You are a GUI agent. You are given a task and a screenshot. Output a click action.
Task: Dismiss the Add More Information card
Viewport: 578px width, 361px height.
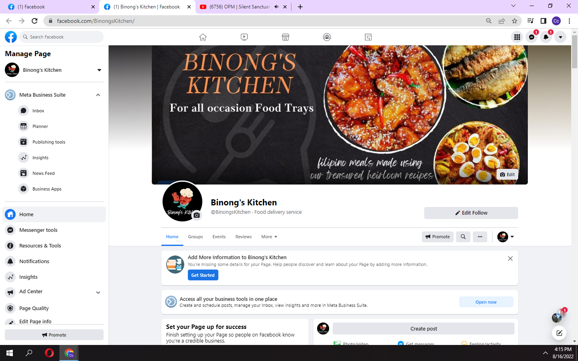tap(510, 259)
